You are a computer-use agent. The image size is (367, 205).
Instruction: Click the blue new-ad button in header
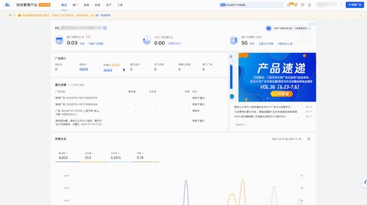354,5
